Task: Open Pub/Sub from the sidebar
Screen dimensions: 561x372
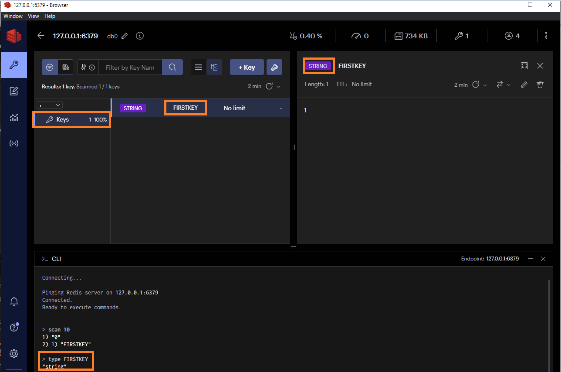Action: [14, 143]
